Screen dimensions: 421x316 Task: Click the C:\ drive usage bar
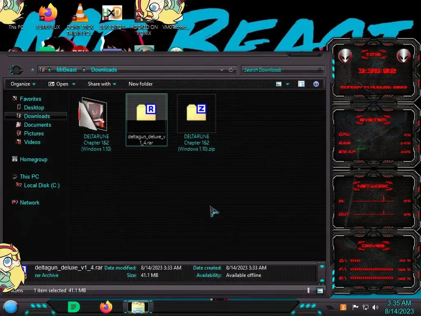pyautogui.click(x=355, y=260)
